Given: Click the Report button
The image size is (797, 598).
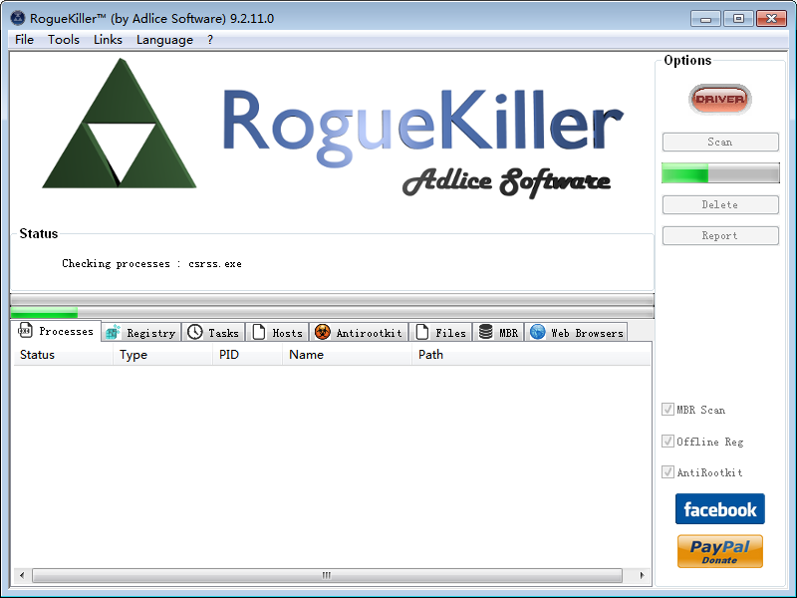Looking at the screenshot, I should tap(720, 235).
